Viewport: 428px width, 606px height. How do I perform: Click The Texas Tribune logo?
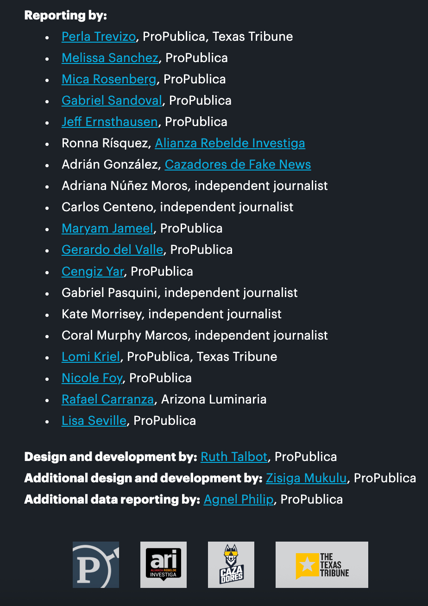pyautogui.click(x=322, y=564)
